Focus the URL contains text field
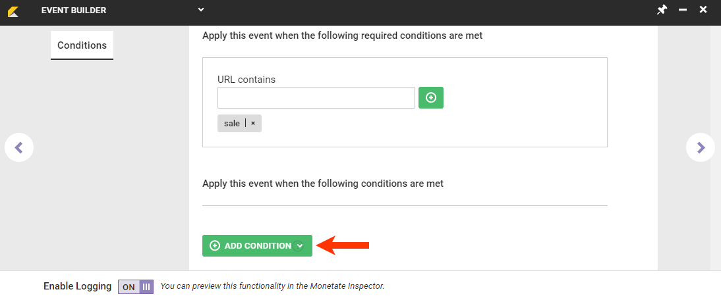This screenshot has width=721, height=300. tap(316, 97)
